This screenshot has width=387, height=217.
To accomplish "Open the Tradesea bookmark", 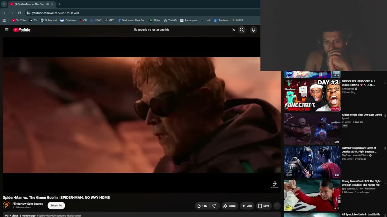I will tap(221, 20).
